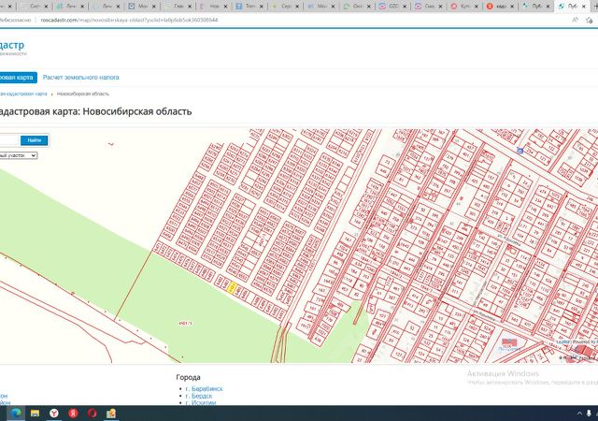The image size is (598, 421).
Task: Open the участок type dropdown
Action: [x=19, y=155]
